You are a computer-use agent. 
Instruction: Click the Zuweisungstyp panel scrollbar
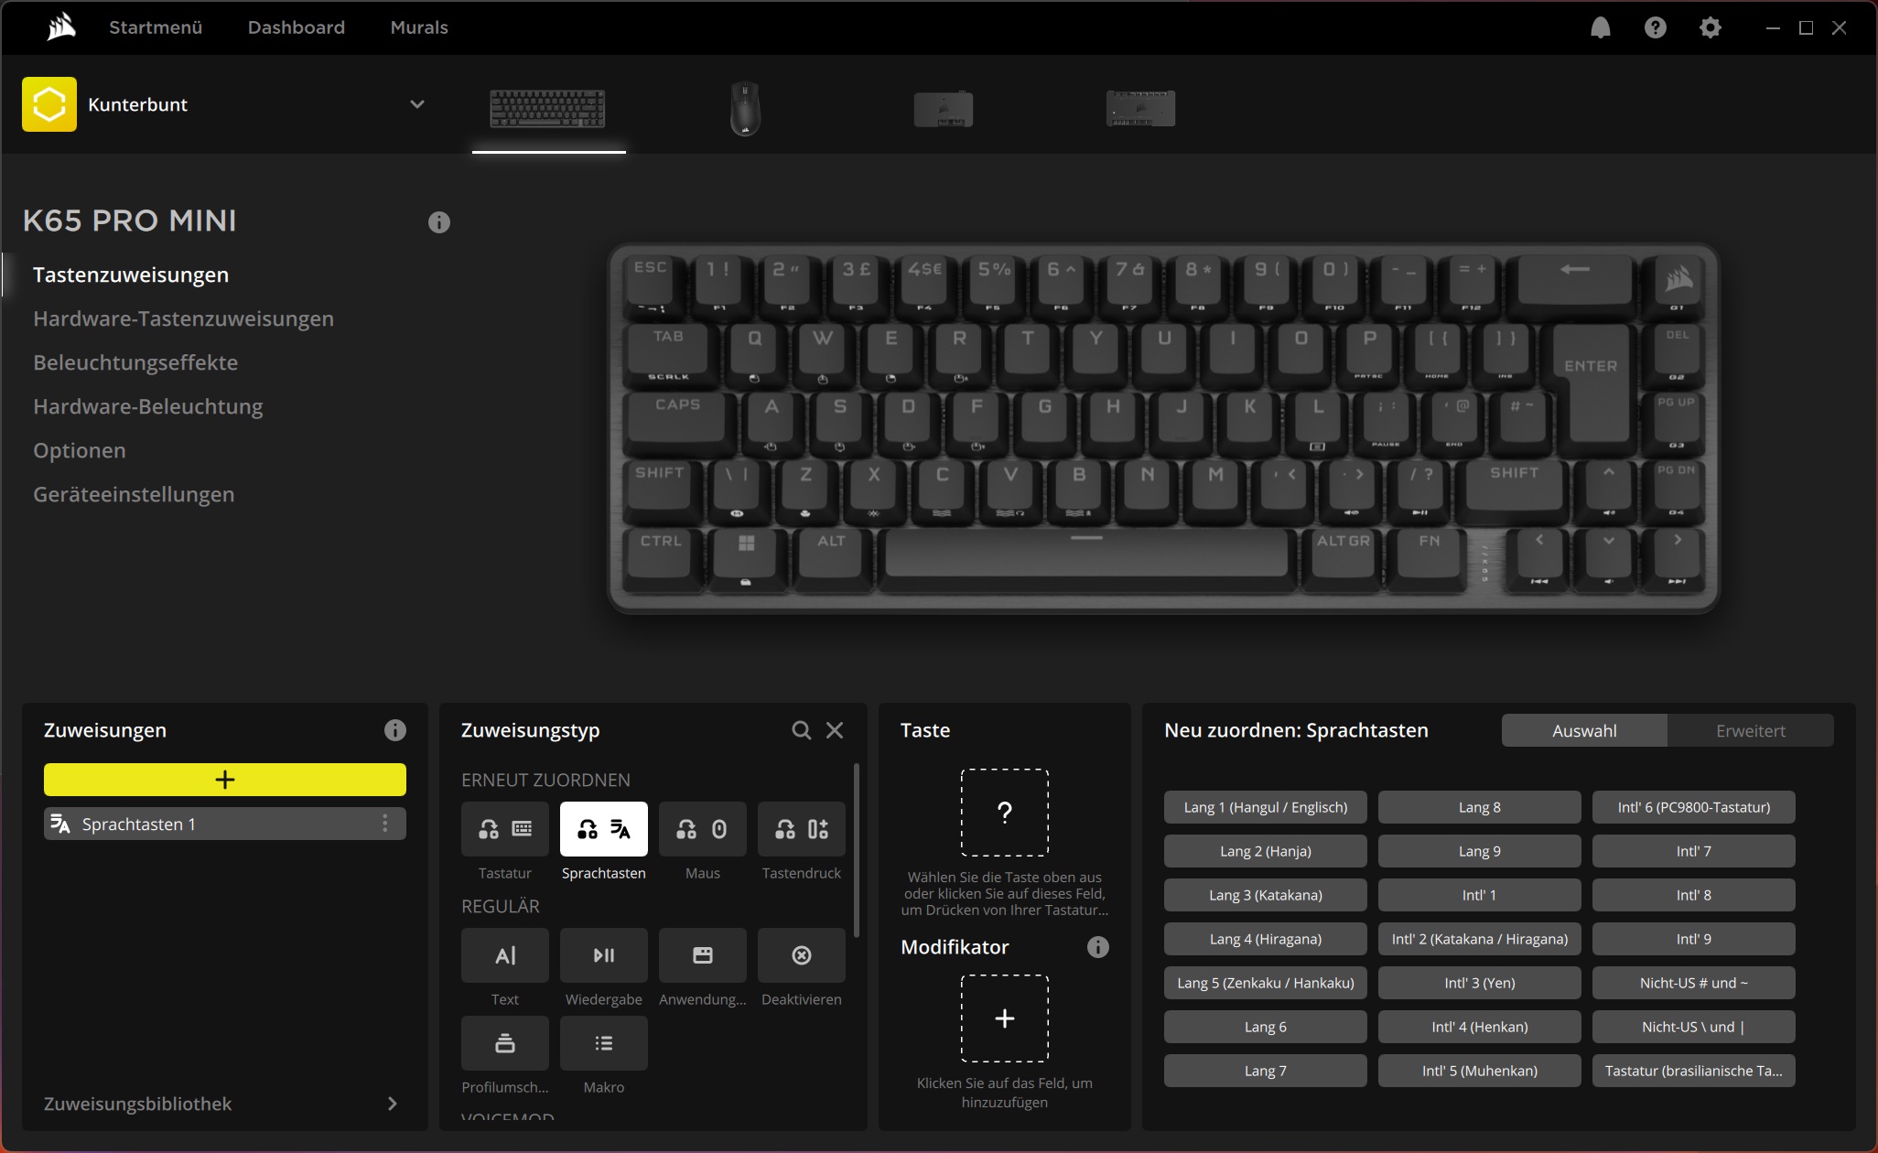(x=857, y=851)
